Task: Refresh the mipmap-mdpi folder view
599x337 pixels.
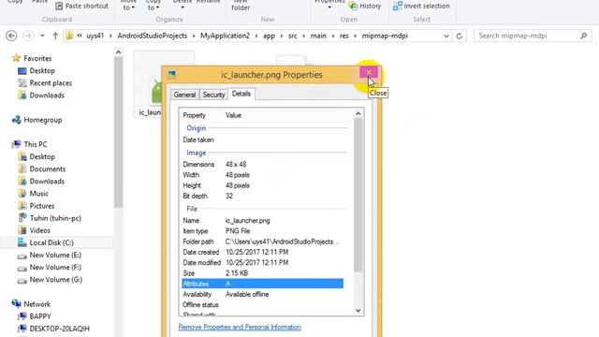Action: click(460, 36)
